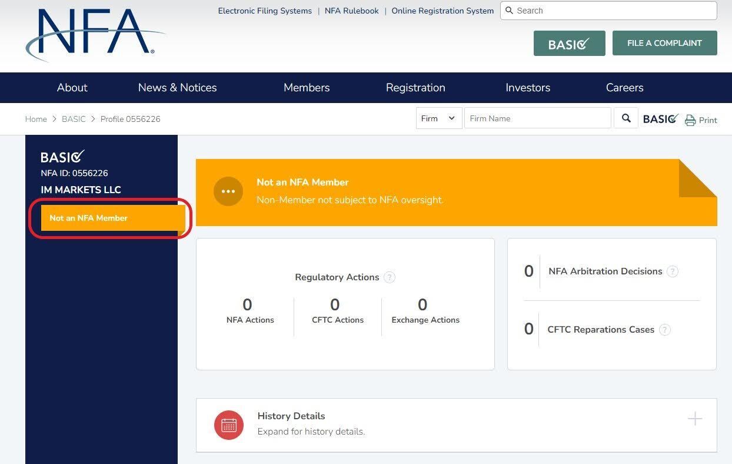
Task: Click the 'Non-Member not subject to NFA oversight.' text
Action: 350,200
